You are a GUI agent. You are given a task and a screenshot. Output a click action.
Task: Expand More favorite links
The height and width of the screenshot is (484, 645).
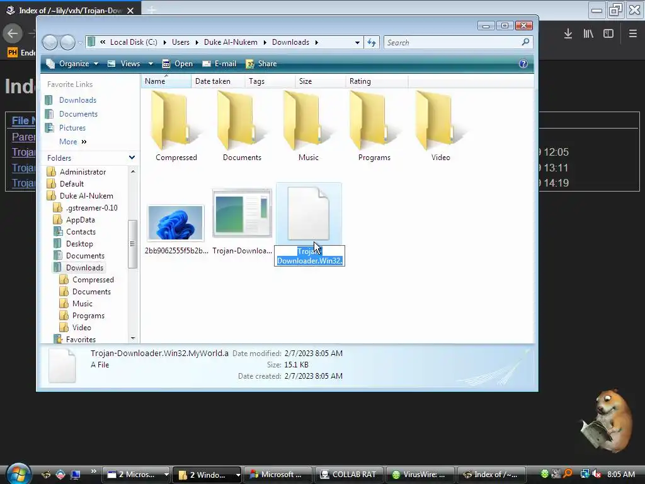click(x=73, y=142)
